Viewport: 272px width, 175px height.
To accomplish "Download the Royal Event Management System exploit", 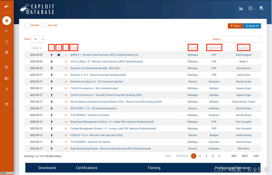I will pos(51,122).
